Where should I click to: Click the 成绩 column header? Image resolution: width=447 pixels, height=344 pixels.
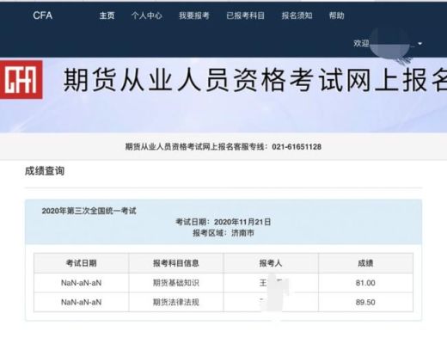point(365,263)
